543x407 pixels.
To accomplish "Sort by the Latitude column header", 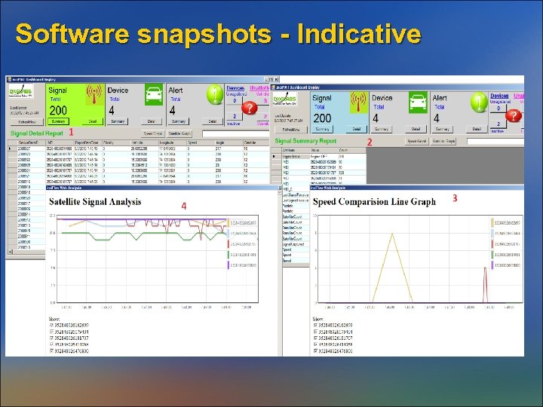I will click(144, 142).
